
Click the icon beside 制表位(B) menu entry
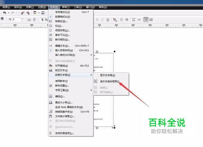51,21
